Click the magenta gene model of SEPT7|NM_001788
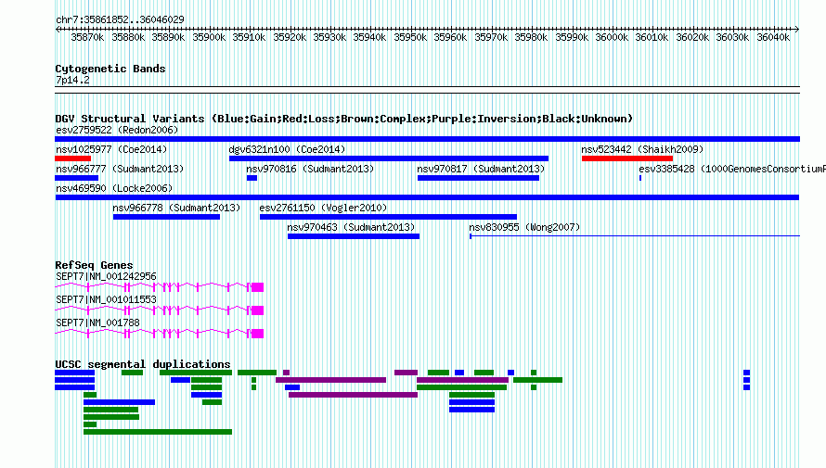The width and height of the screenshot is (826, 468). click(159, 334)
